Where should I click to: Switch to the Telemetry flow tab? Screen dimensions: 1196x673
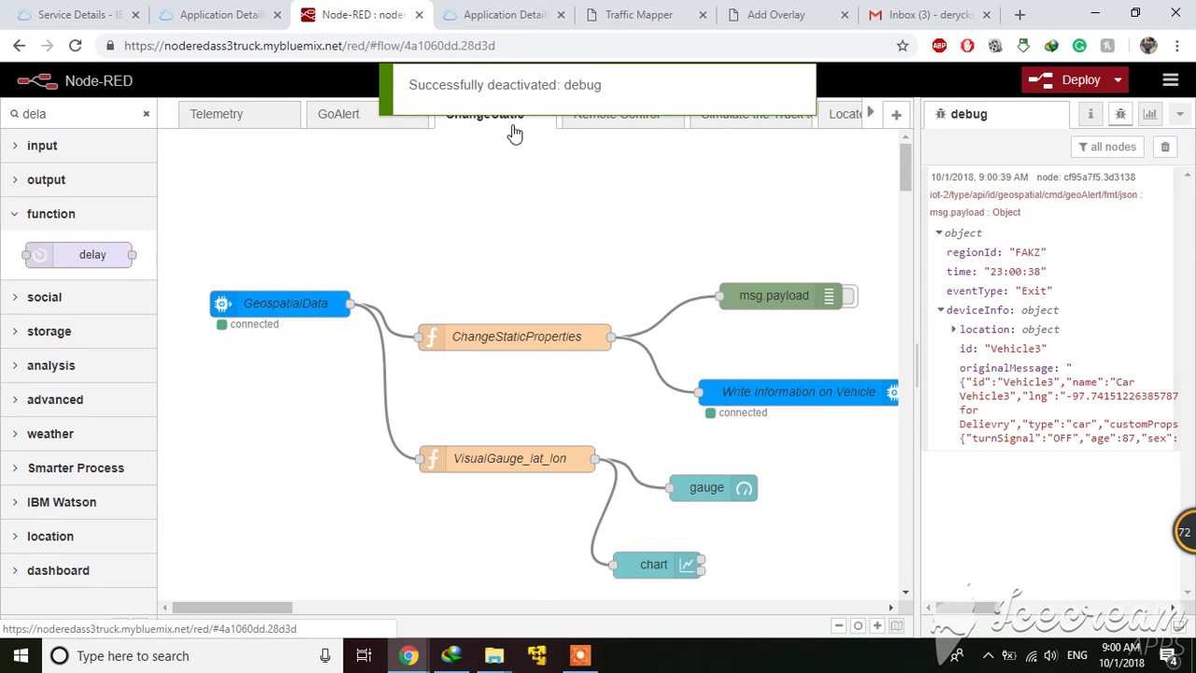(238, 114)
